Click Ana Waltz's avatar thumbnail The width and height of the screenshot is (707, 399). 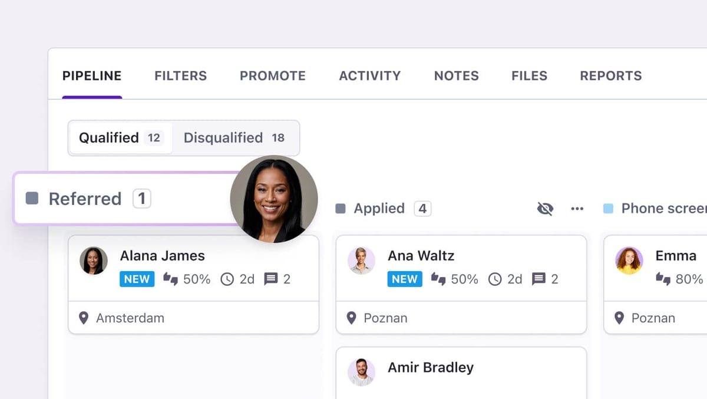pyautogui.click(x=361, y=260)
